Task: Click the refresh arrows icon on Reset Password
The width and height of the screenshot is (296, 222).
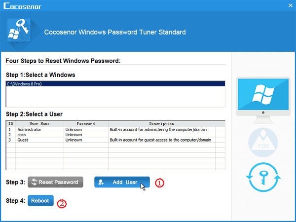Action: [x=34, y=182]
